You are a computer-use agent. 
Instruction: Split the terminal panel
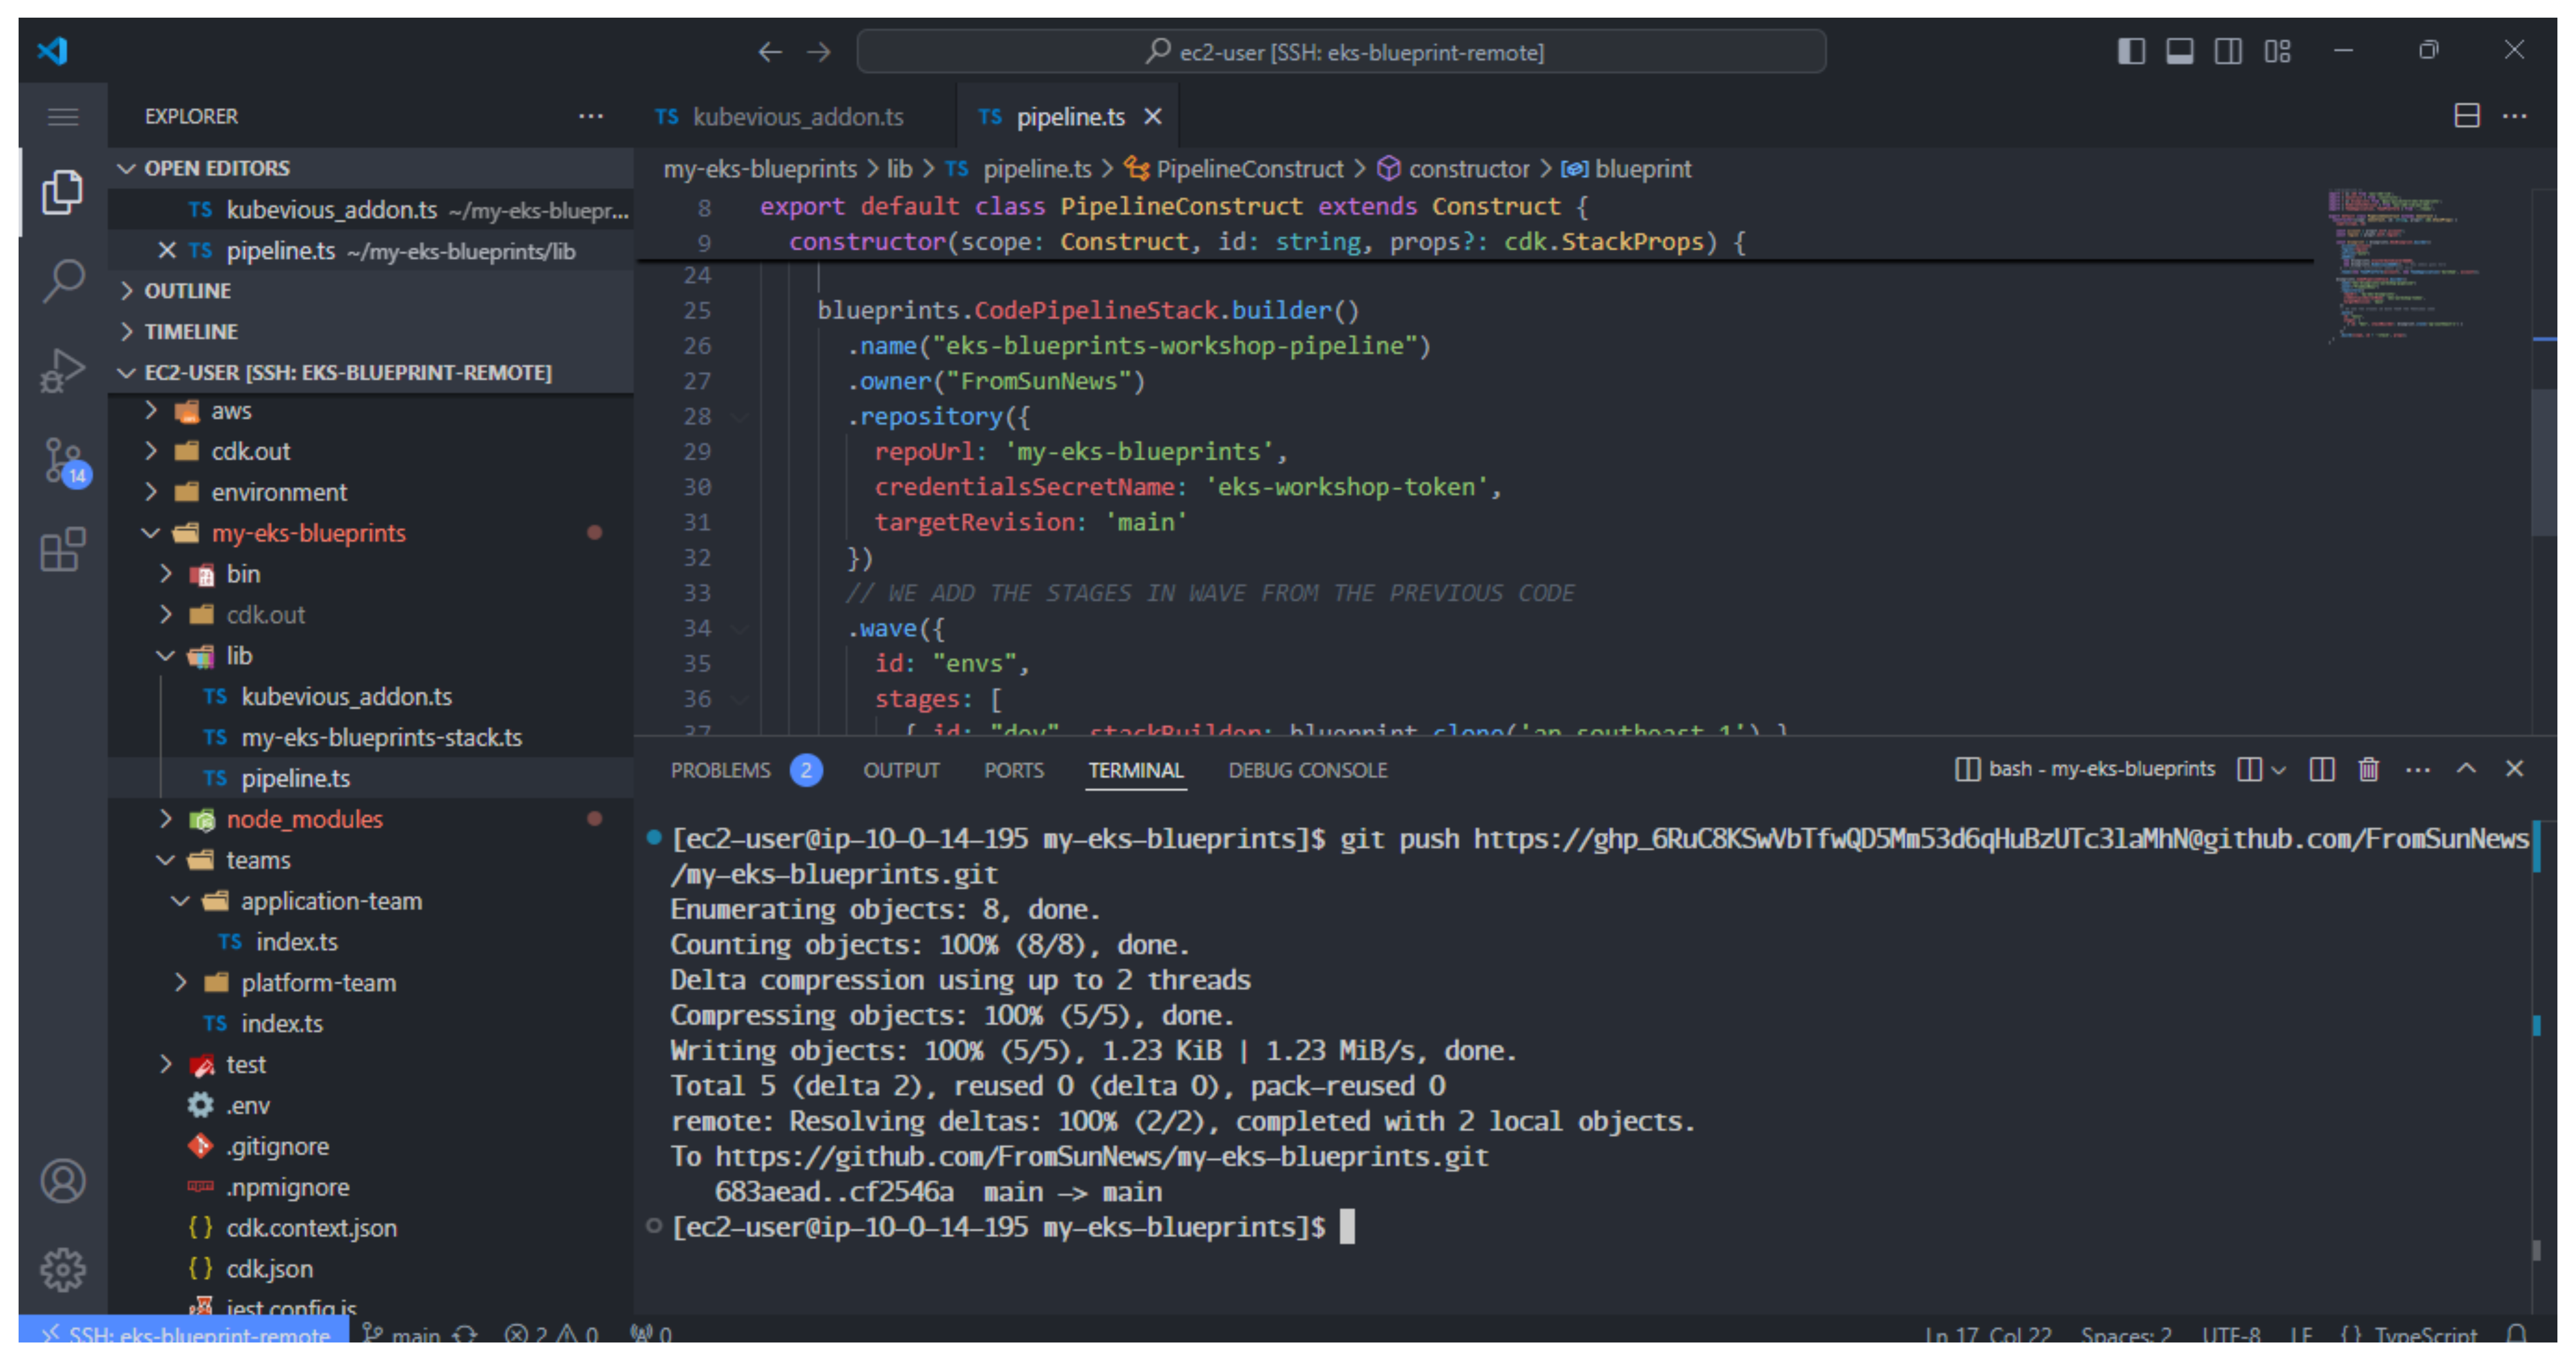tap(2321, 769)
